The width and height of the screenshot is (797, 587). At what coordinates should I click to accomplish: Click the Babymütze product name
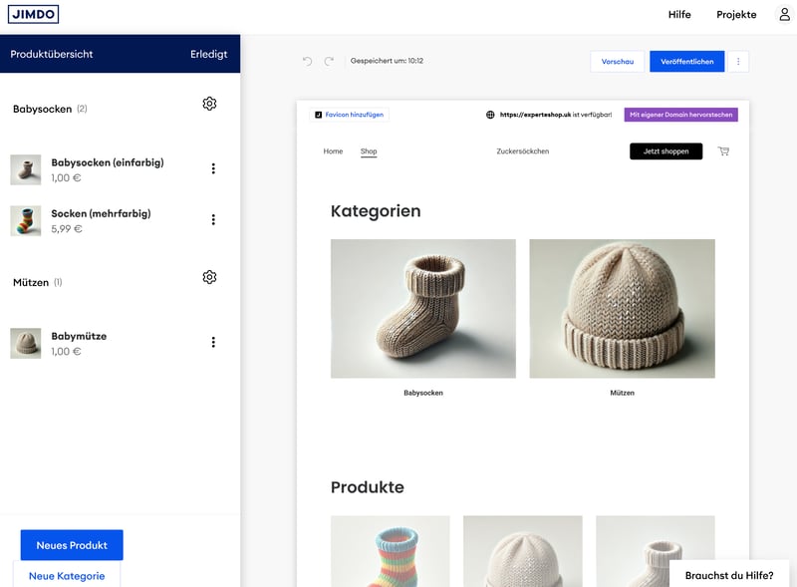(79, 336)
